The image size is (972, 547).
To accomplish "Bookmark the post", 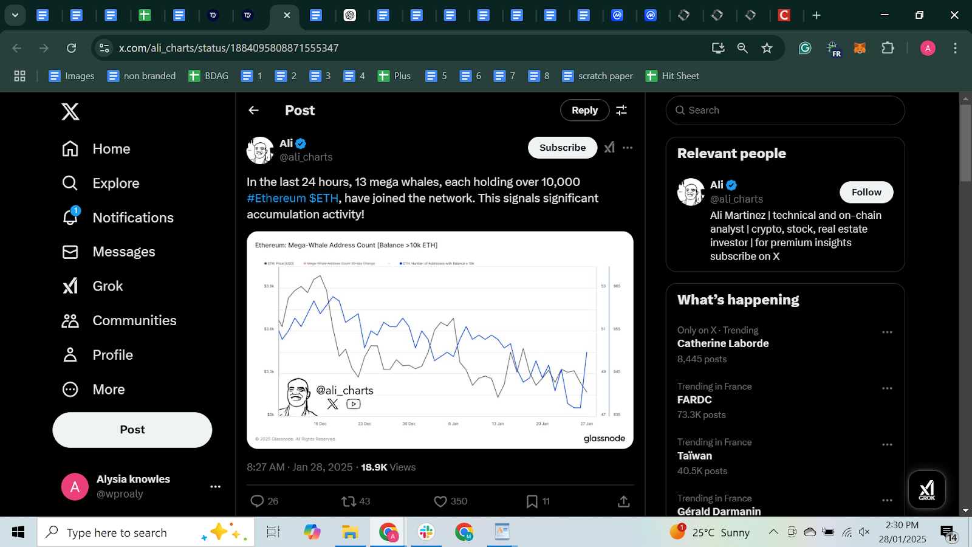I will tap(532, 501).
